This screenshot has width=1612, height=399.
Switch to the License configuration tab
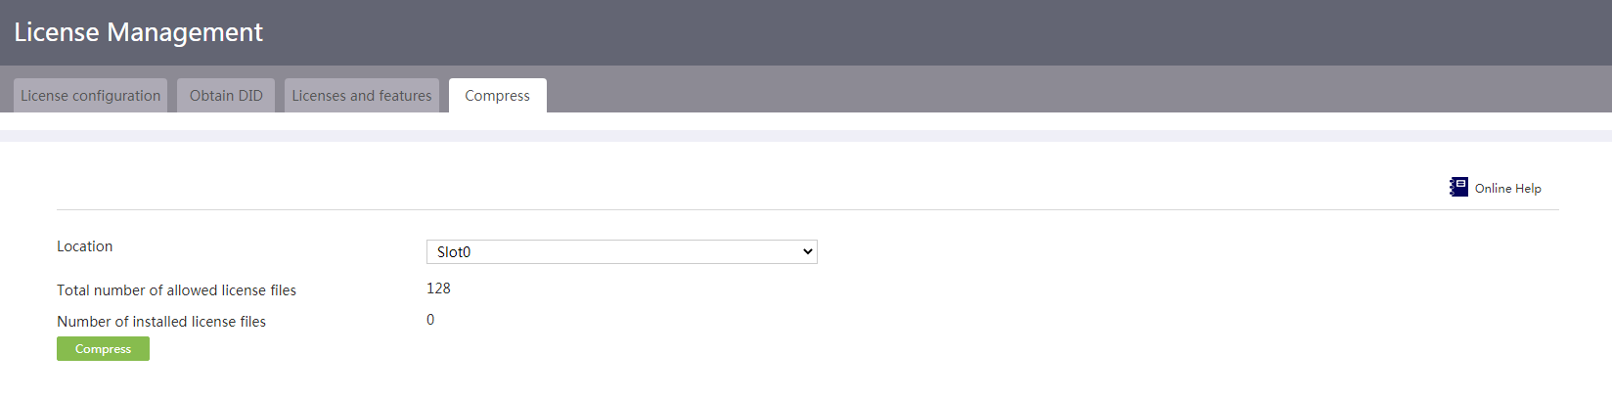click(x=90, y=96)
